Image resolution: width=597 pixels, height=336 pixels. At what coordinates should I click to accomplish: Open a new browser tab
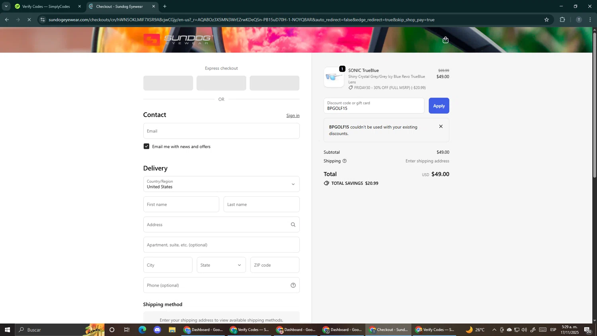click(x=165, y=6)
